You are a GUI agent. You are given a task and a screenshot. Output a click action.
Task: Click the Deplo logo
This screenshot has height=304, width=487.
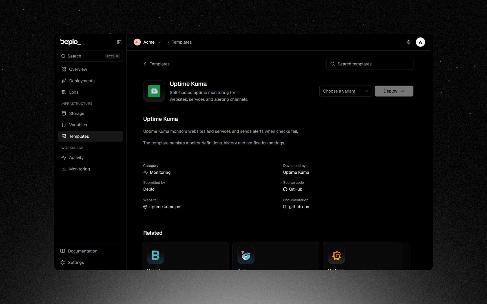[x=70, y=42]
